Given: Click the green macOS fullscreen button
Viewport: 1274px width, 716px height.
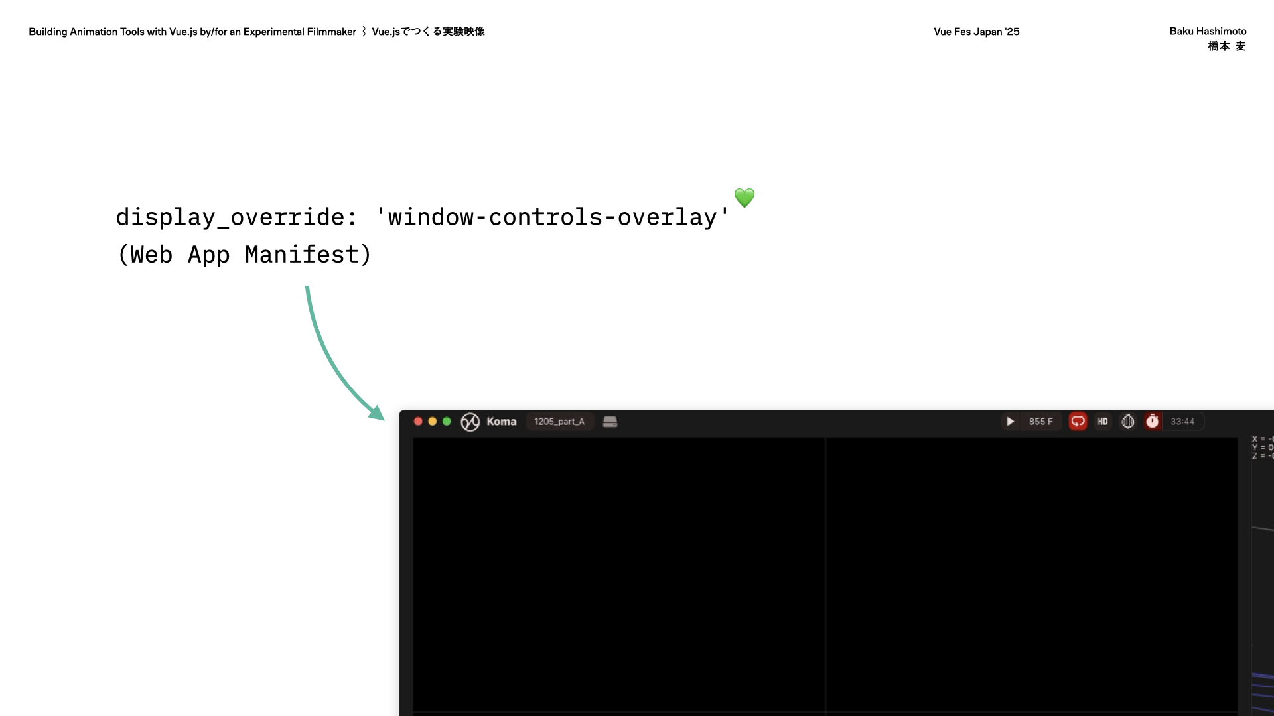Looking at the screenshot, I should coord(447,422).
